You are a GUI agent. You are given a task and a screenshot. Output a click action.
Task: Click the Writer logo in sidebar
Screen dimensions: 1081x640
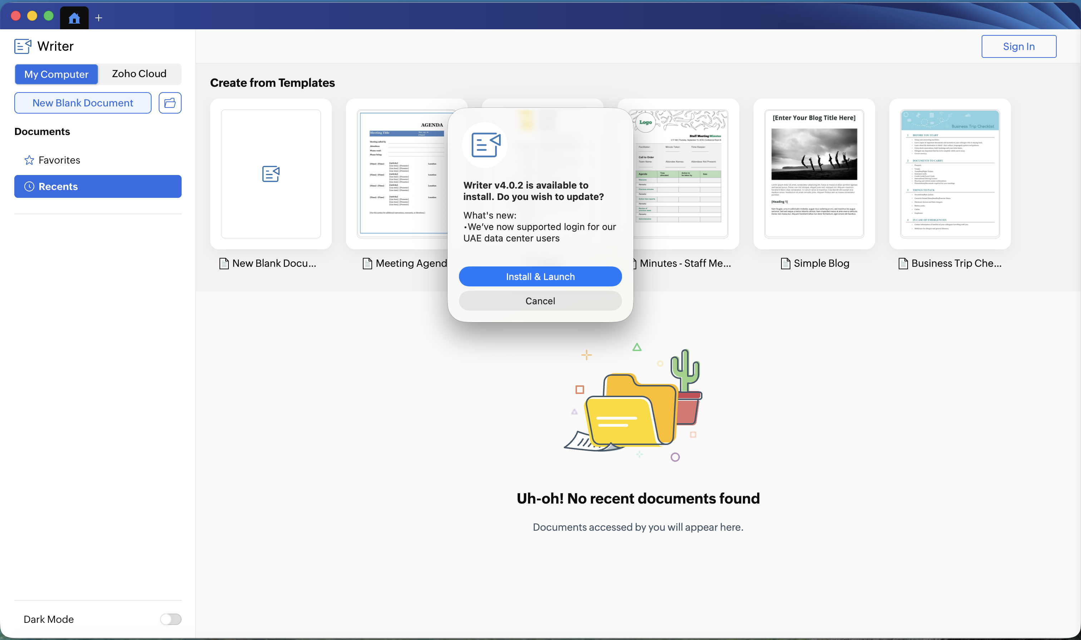[23, 46]
